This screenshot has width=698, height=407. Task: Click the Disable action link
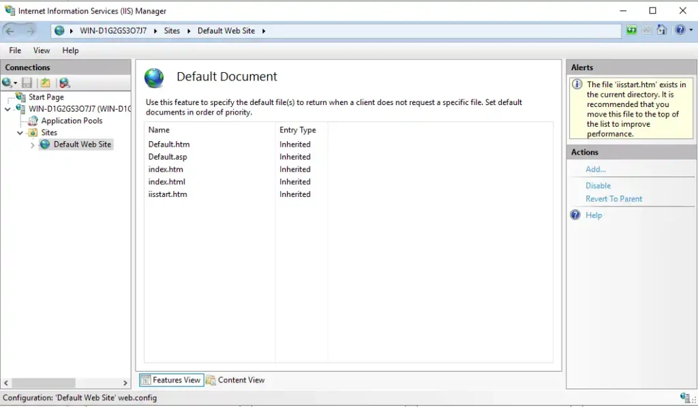[x=598, y=185]
